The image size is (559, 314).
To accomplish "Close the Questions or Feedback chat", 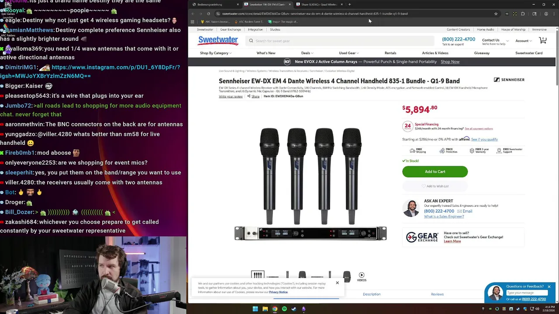I will (x=549, y=287).
